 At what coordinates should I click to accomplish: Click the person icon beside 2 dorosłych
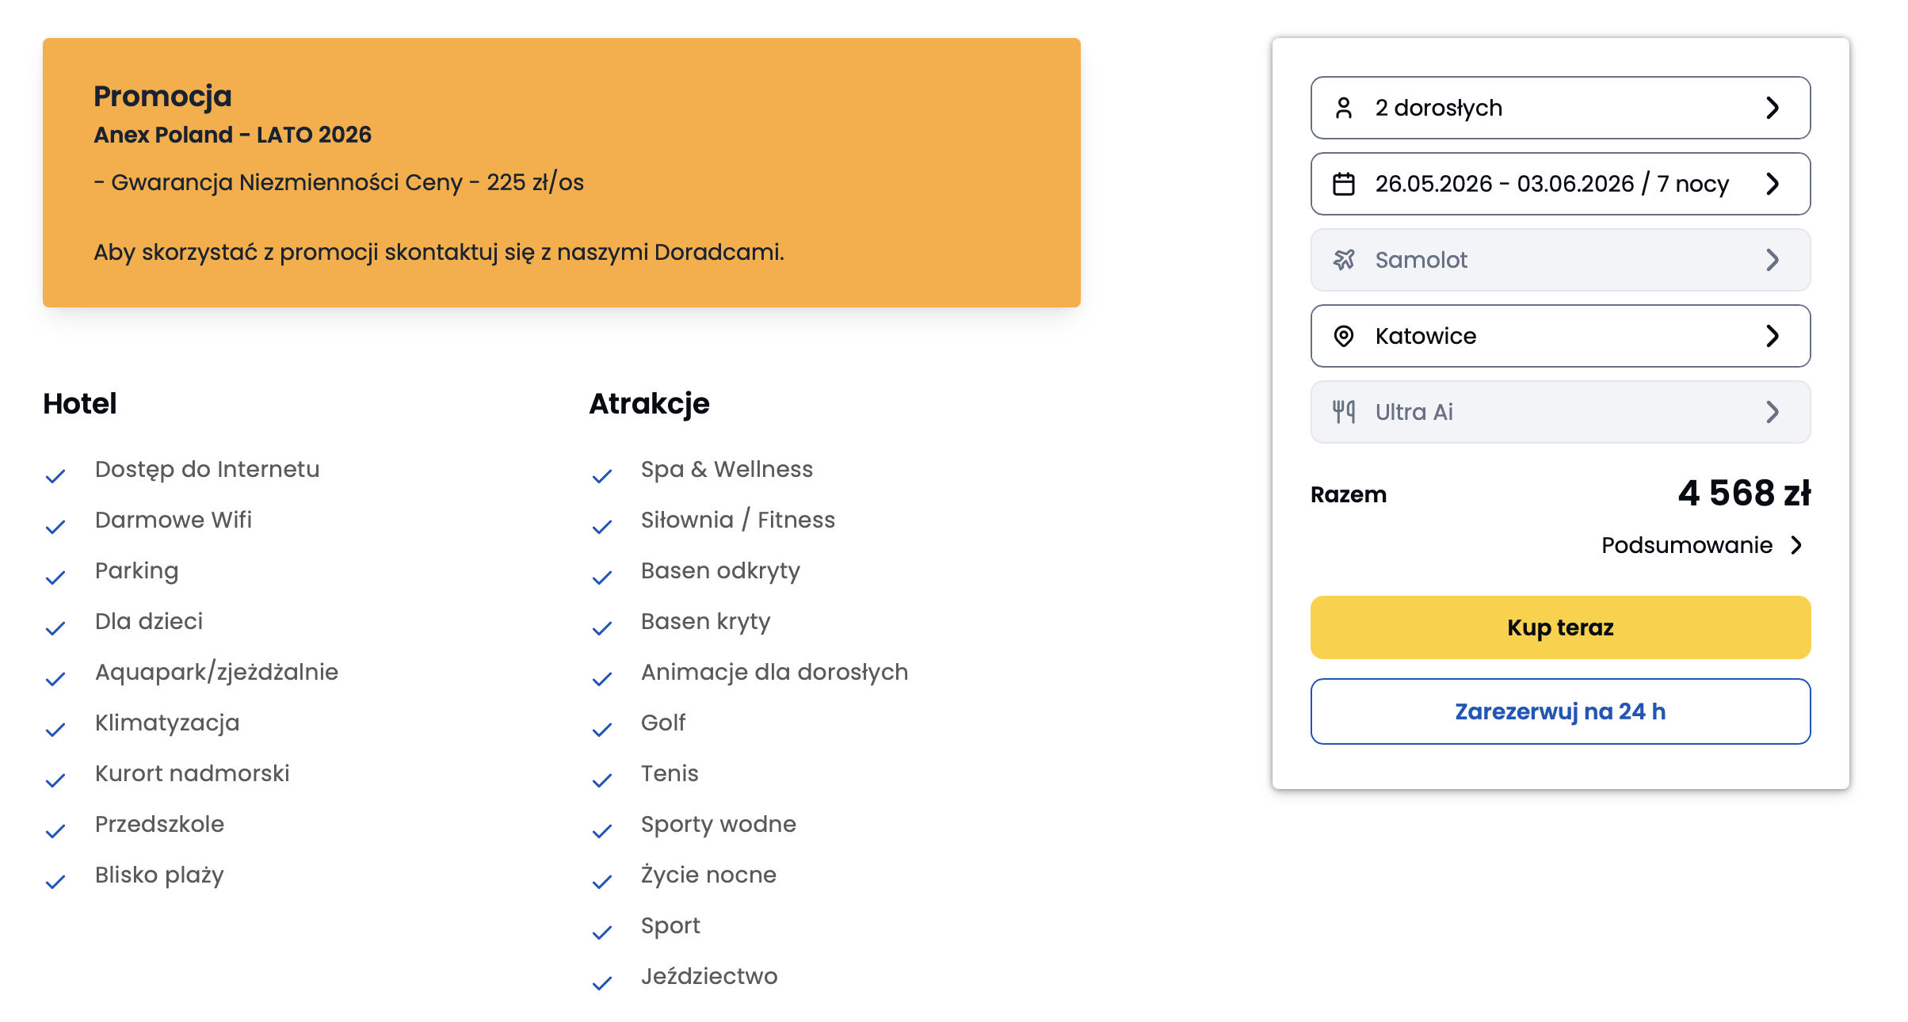click(1343, 108)
